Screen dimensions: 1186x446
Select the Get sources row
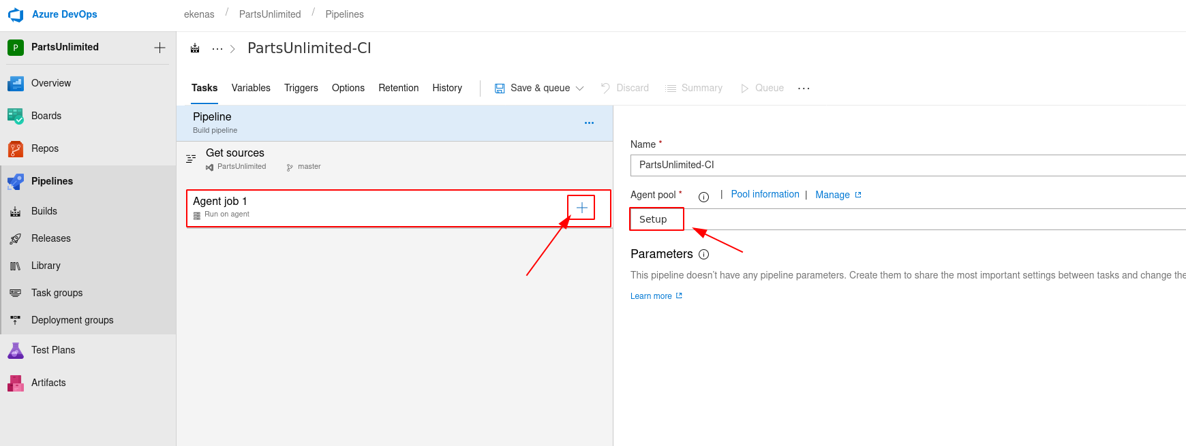point(395,159)
